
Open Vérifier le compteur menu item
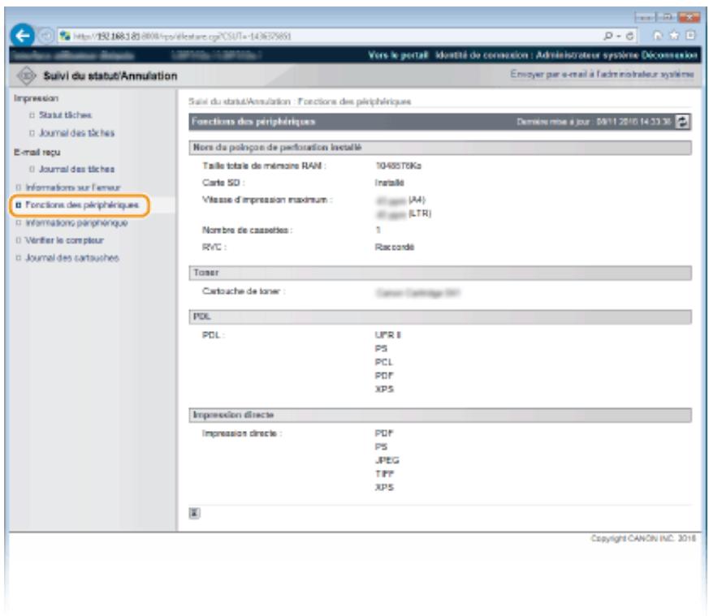[64, 240]
